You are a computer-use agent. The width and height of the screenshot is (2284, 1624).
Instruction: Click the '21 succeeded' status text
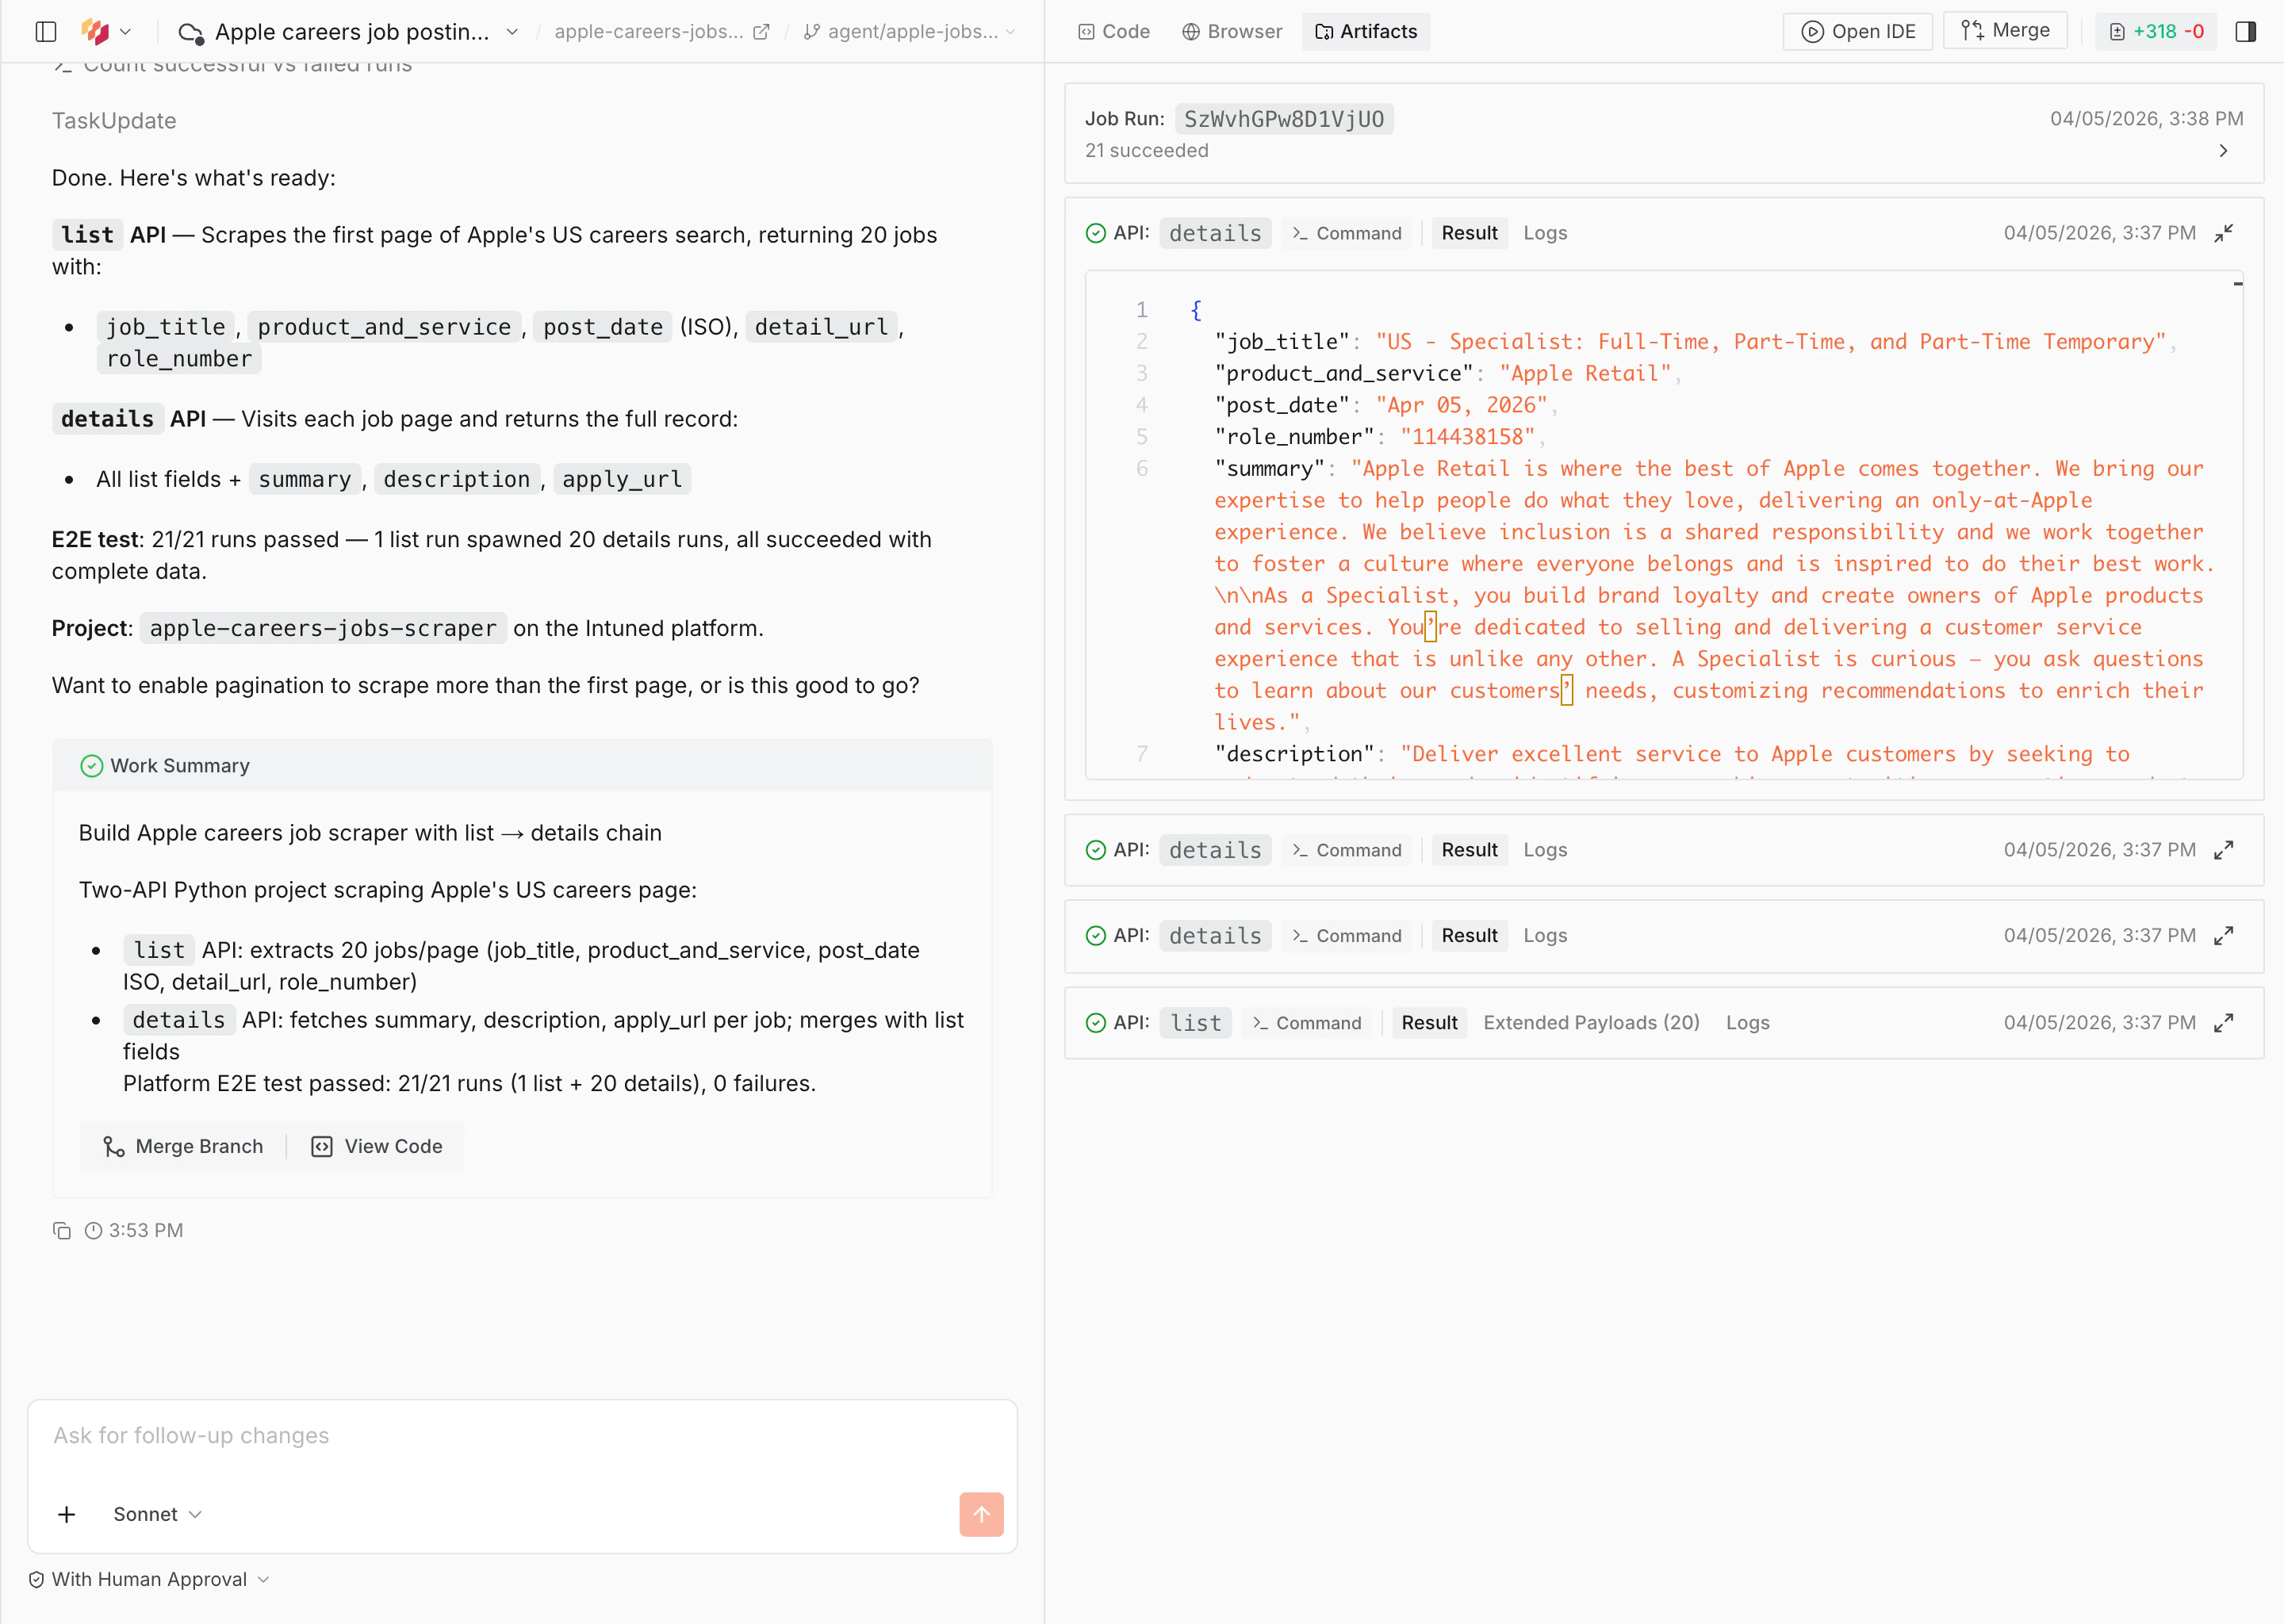click(1147, 151)
